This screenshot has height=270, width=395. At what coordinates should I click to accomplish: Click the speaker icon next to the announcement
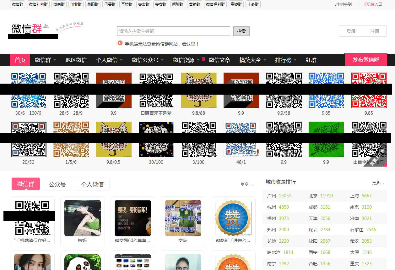coord(120,43)
